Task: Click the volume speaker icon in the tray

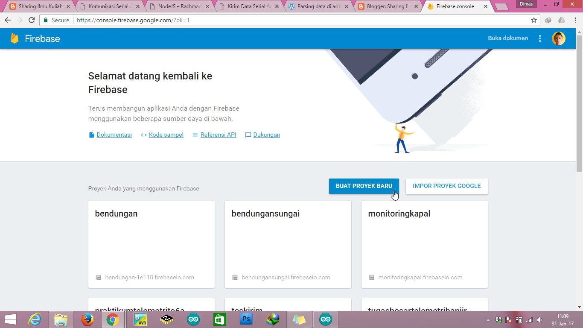Action: [540, 320]
